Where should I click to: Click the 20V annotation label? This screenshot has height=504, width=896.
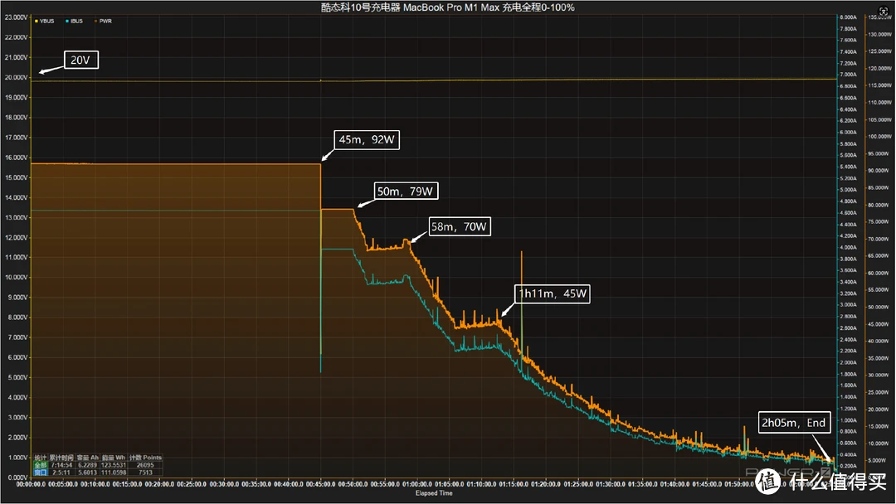coord(80,61)
